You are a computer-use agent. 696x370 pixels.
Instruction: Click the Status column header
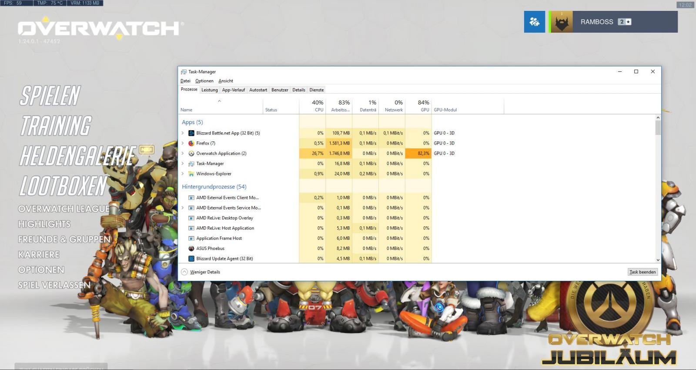281,106
